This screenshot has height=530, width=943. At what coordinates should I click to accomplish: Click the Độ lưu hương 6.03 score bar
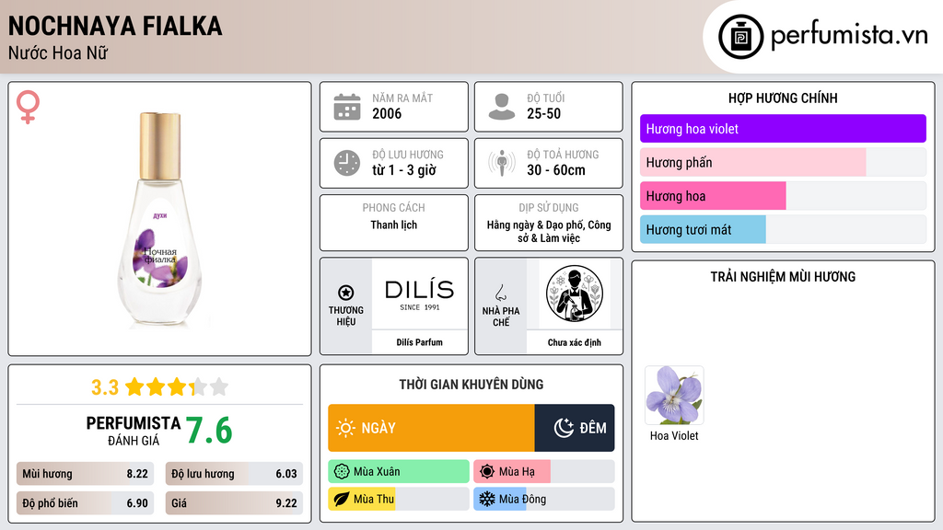point(234,474)
